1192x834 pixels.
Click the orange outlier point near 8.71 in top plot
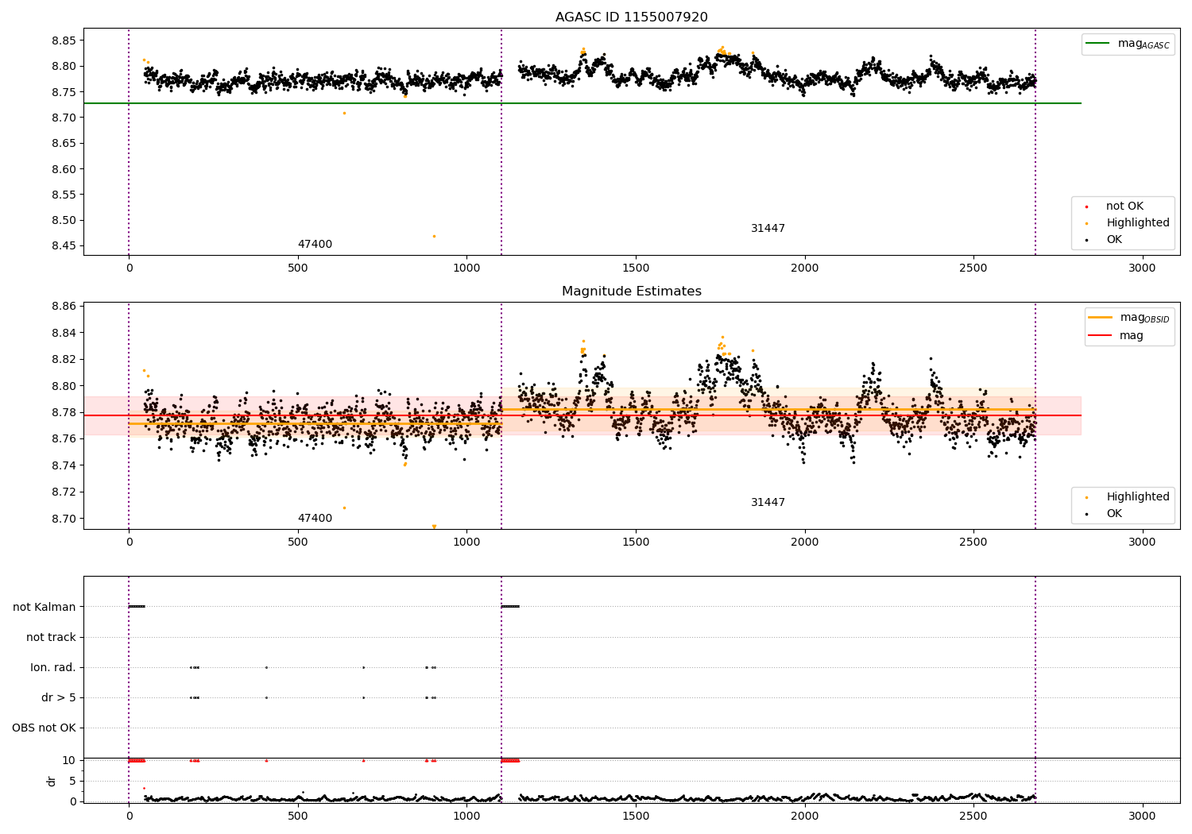pos(344,113)
